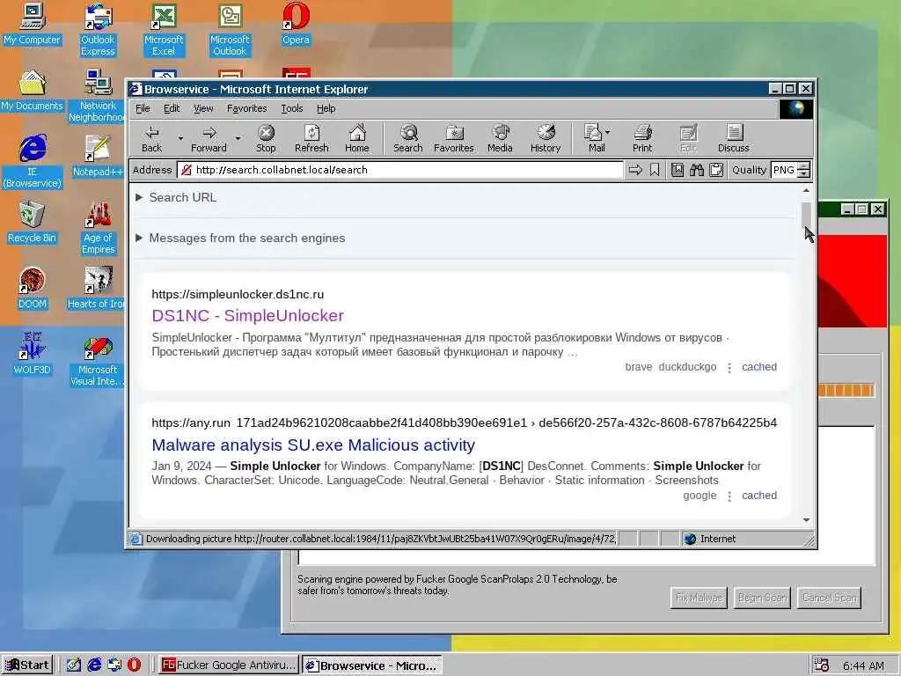Viewport: 901px width, 676px height.
Task: Open the Back button history dropdown arrow
Action: coord(180,138)
